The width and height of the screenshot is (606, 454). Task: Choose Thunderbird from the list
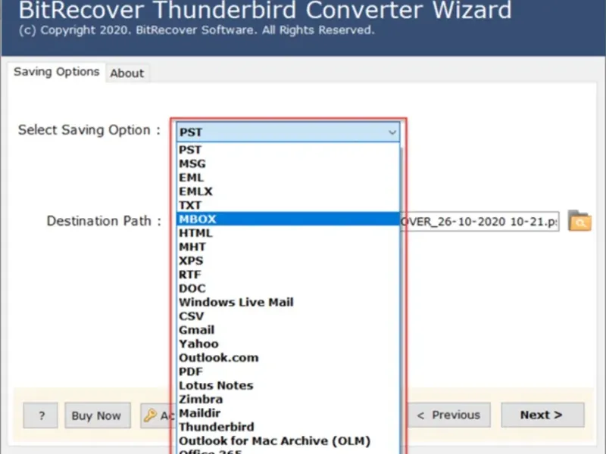point(288,427)
